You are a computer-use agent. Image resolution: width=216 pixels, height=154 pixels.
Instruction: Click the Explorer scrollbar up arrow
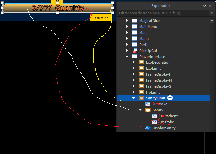[212, 20]
